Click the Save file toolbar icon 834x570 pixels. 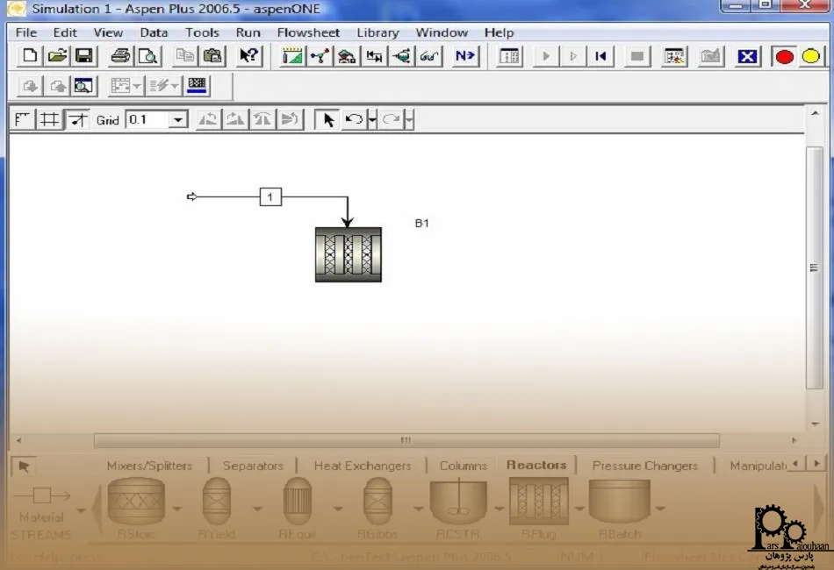(x=84, y=56)
